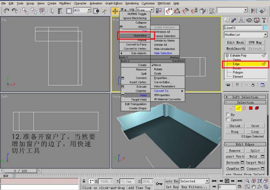The height and width of the screenshot is (190, 270).
Task: Toggle the Show End Result stack button
Action: point(237,85)
